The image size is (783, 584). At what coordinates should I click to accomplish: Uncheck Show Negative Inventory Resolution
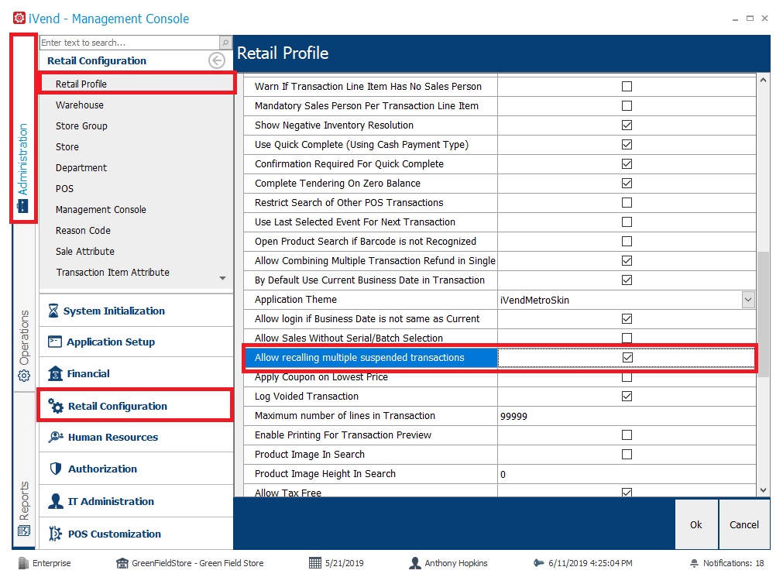point(627,125)
